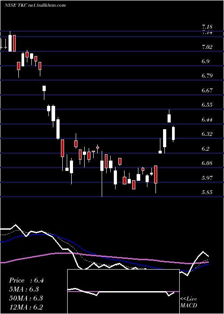Click the 5.85 price level label
The width and height of the screenshot is (224, 314).
point(207,192)
